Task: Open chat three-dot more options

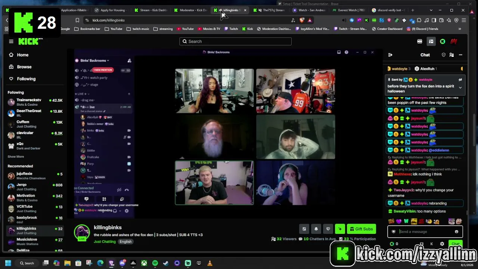Action: click(460, 55)
